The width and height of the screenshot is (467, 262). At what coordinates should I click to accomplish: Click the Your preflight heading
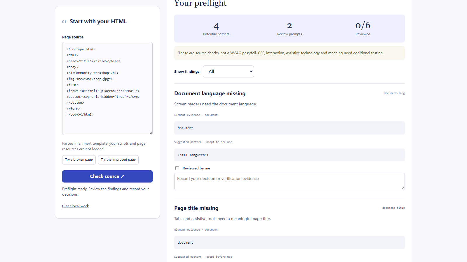[200, 3]
